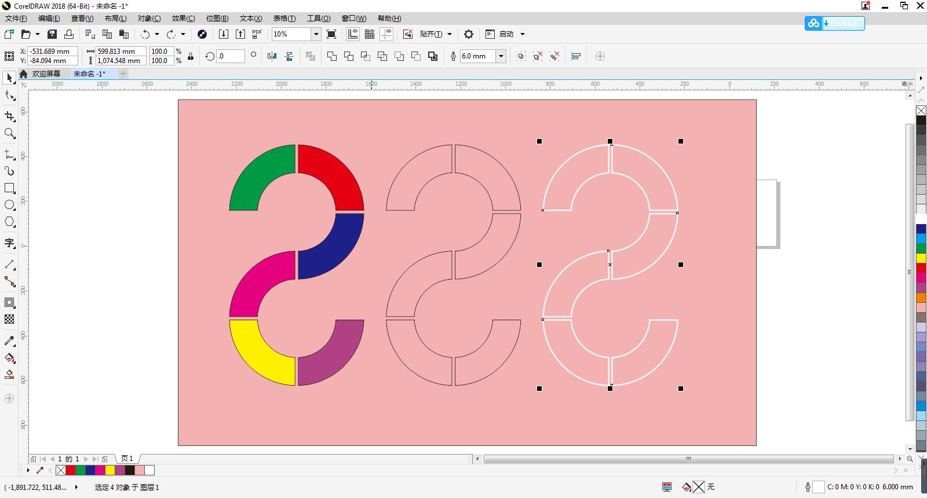
Task: Click the yellow swatch in document palette
Action: pyautogui.click(x=110, y=470)
